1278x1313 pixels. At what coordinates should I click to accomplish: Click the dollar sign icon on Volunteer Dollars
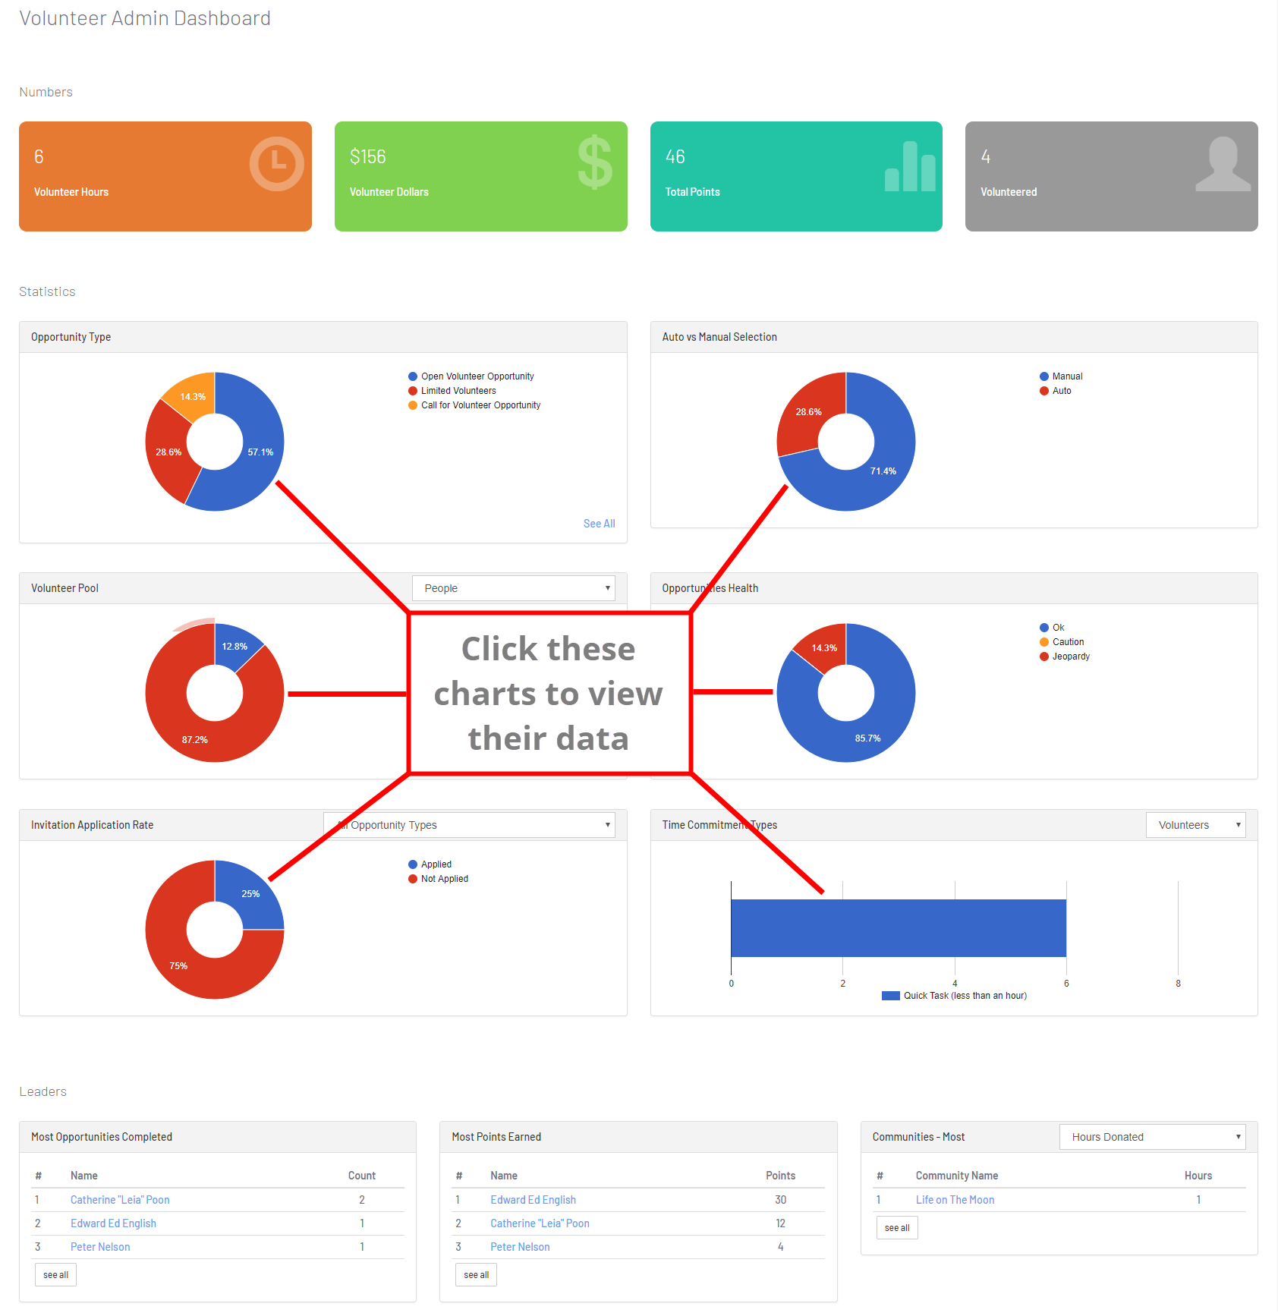(594, 162)
